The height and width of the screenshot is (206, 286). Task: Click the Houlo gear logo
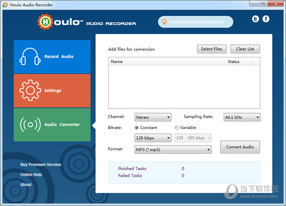(x=45, y=22)
